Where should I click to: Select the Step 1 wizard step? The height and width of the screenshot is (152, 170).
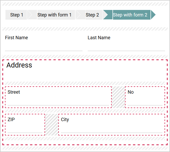pos(16,15)
